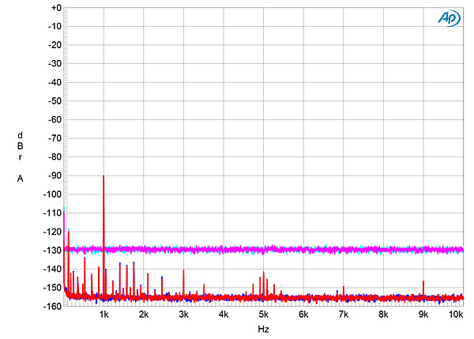Click the -50 y-axis tick label

(55, 101)
